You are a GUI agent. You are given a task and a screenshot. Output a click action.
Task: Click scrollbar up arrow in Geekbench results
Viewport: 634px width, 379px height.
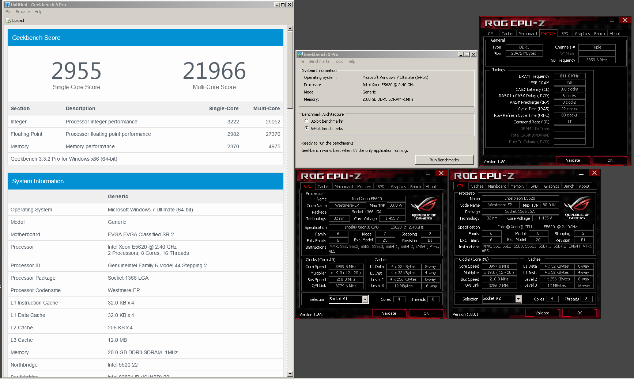pos(290,28)
